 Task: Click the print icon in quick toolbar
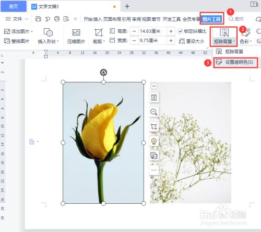[x=57, y=19]
